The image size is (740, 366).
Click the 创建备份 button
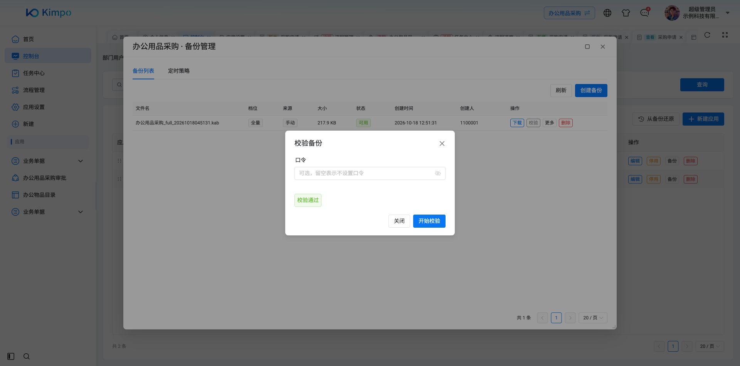coord(591,91)
